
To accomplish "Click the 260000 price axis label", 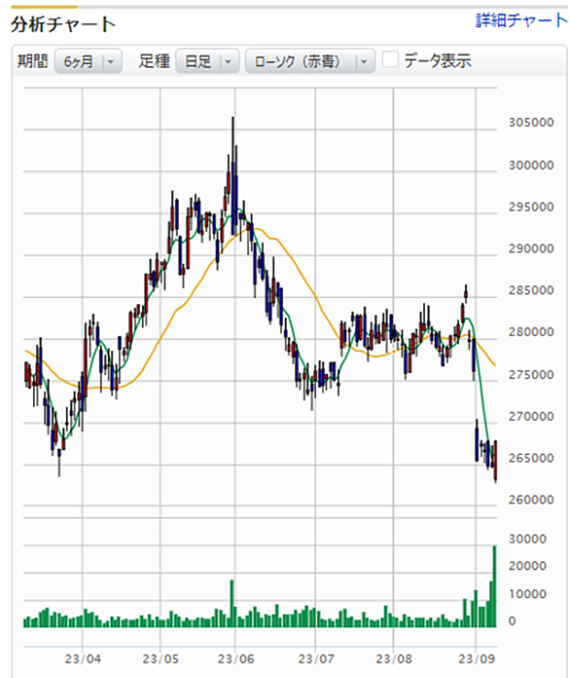I will (531, 500).
